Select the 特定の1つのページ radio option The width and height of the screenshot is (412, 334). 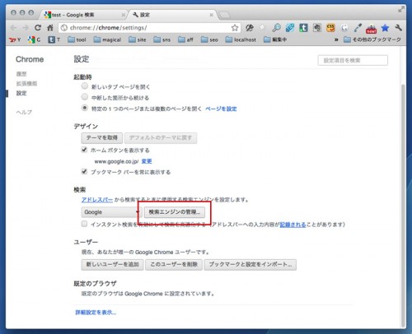(85, 108)
